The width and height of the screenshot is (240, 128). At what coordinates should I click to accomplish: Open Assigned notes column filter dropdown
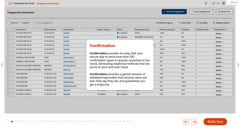coord(211,30)
